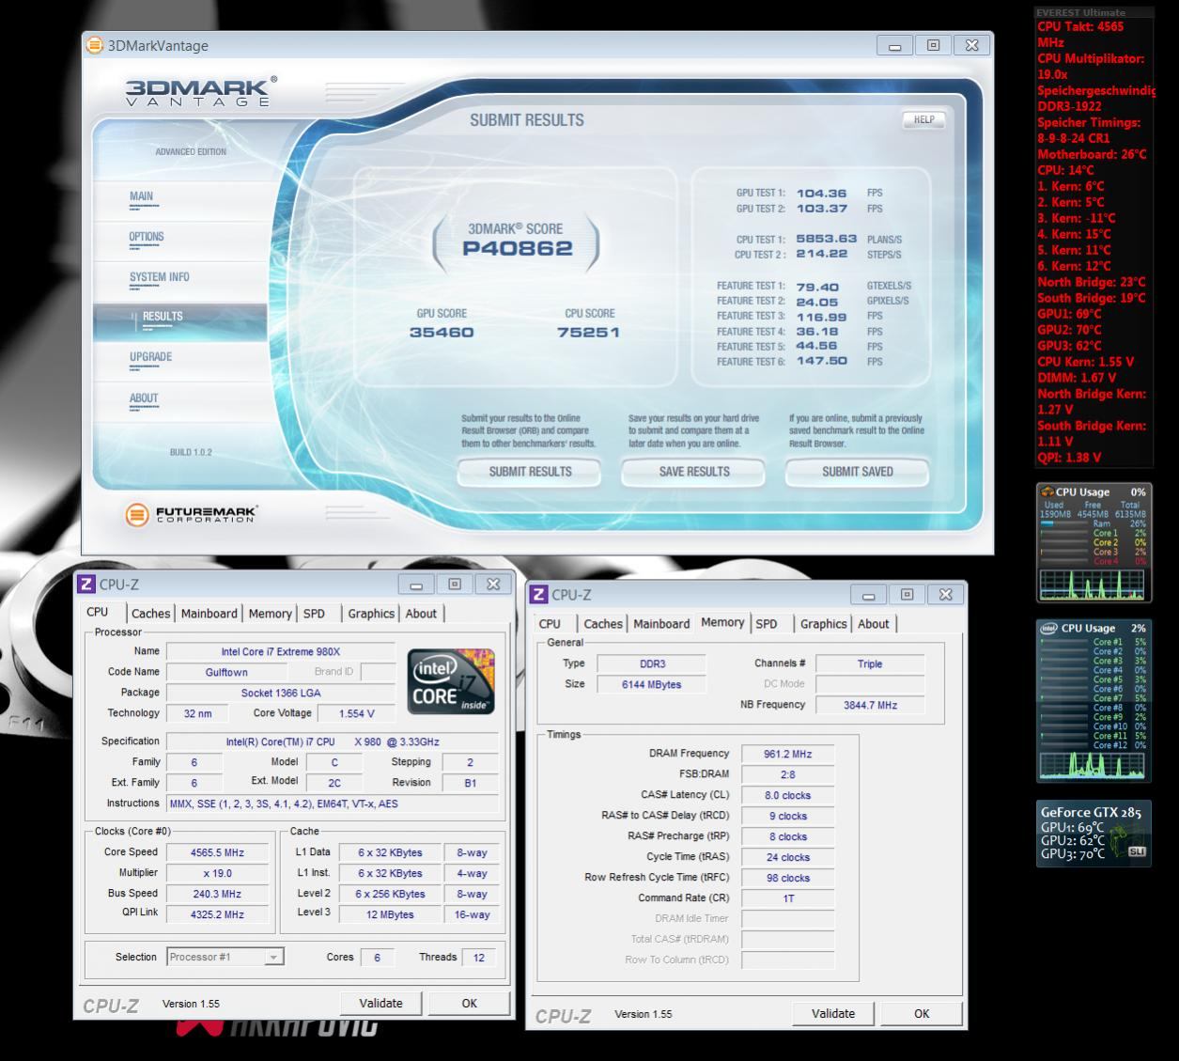Click the right CPU-Z window Z icon

538,595
